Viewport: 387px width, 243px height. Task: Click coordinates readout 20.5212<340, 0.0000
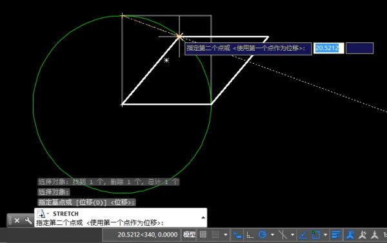coord(148,235)
